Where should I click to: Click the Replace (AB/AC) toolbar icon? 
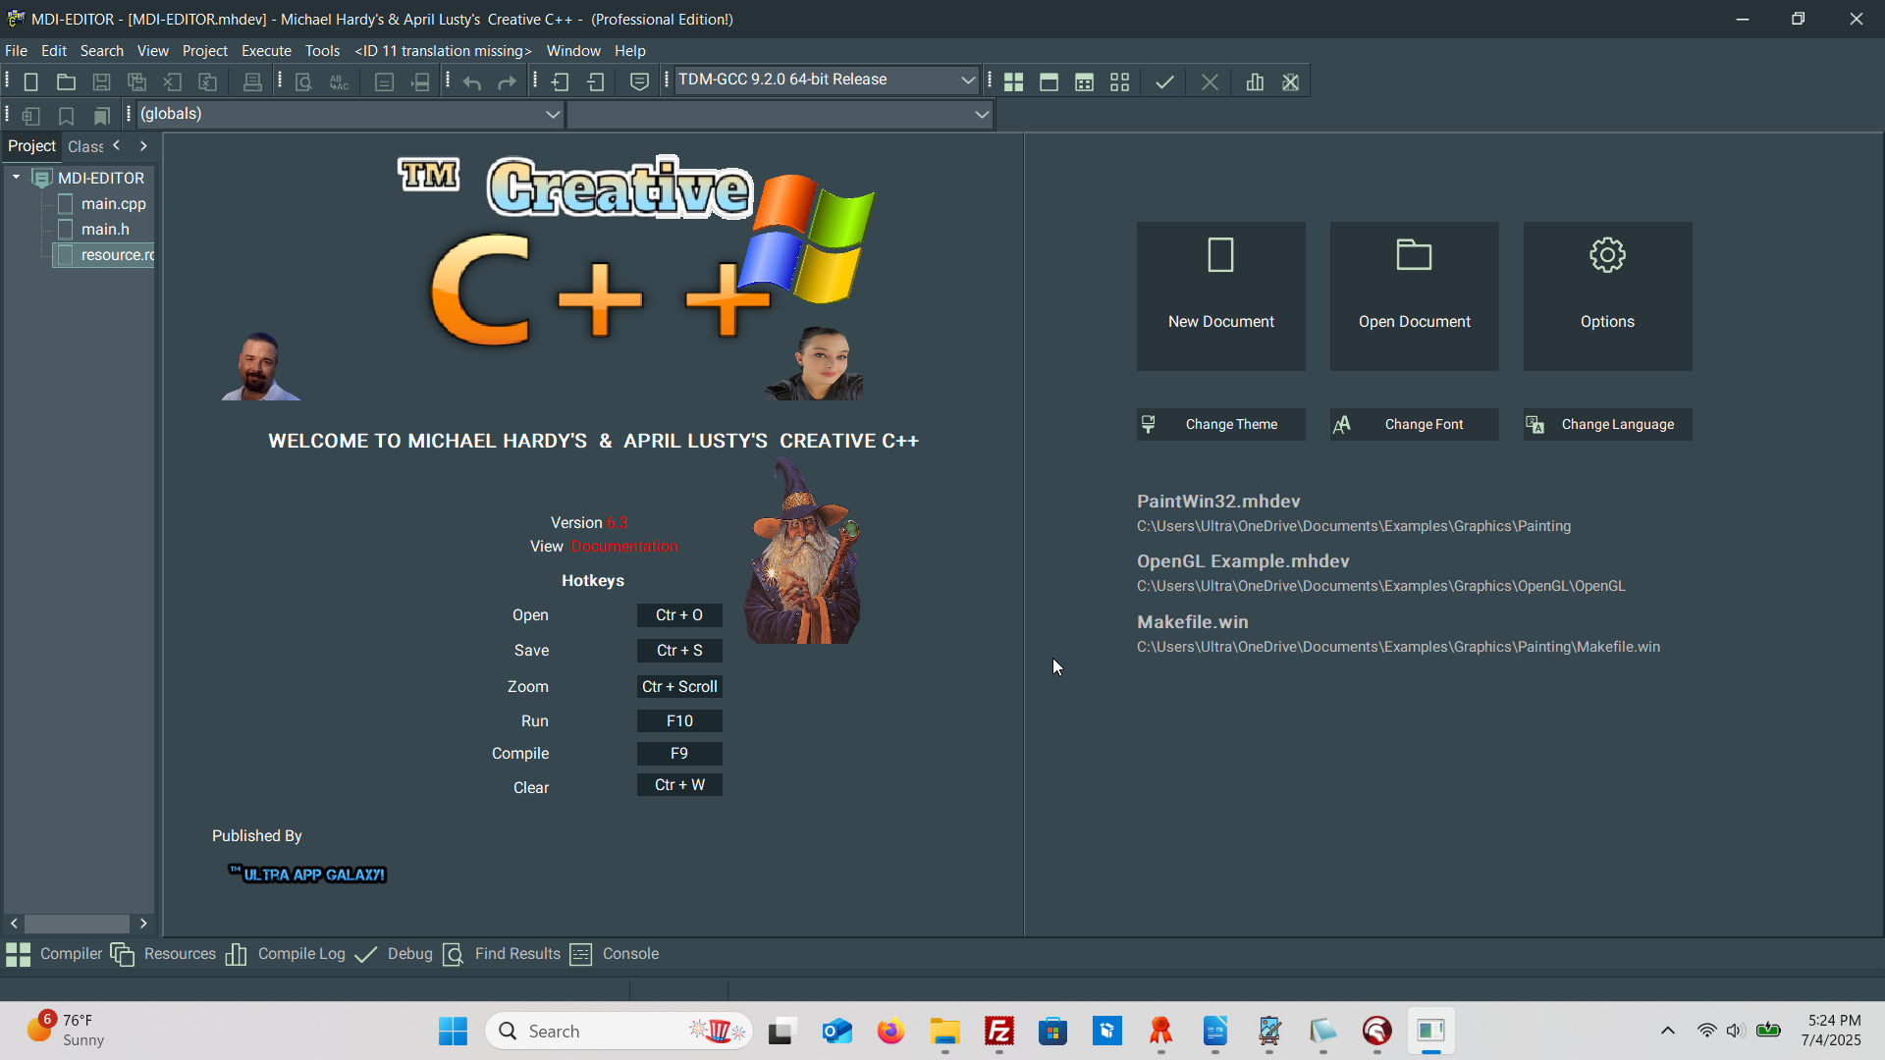[x=339, y=82]
